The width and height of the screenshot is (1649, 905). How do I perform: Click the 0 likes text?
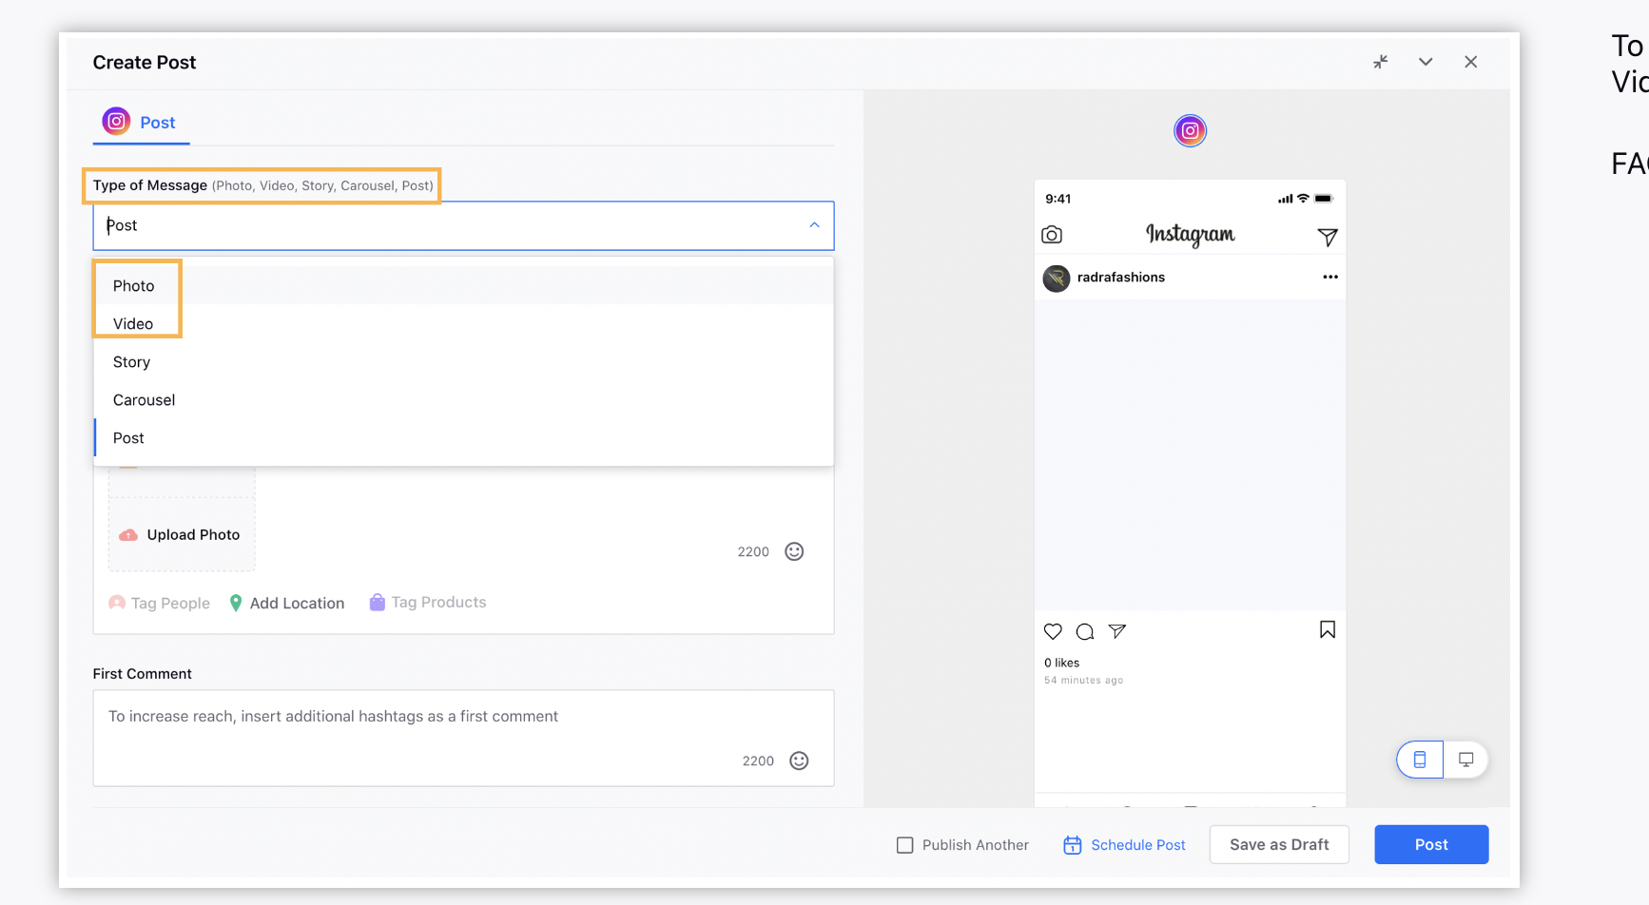coord(1061,663)
